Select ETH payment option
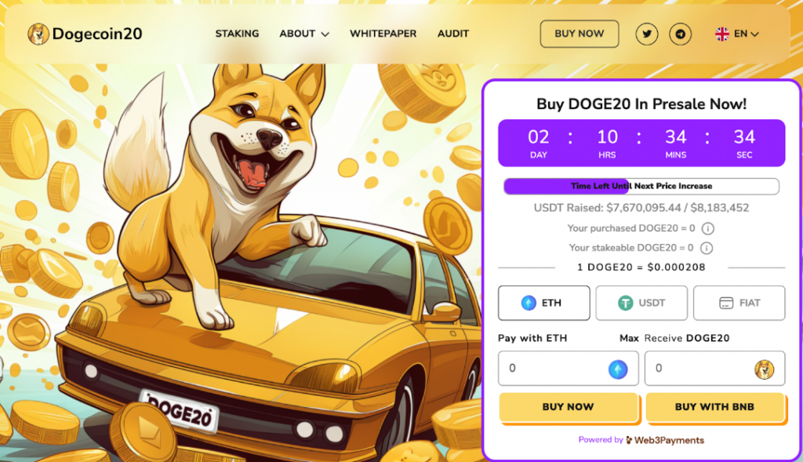 (x=544, y=303)
